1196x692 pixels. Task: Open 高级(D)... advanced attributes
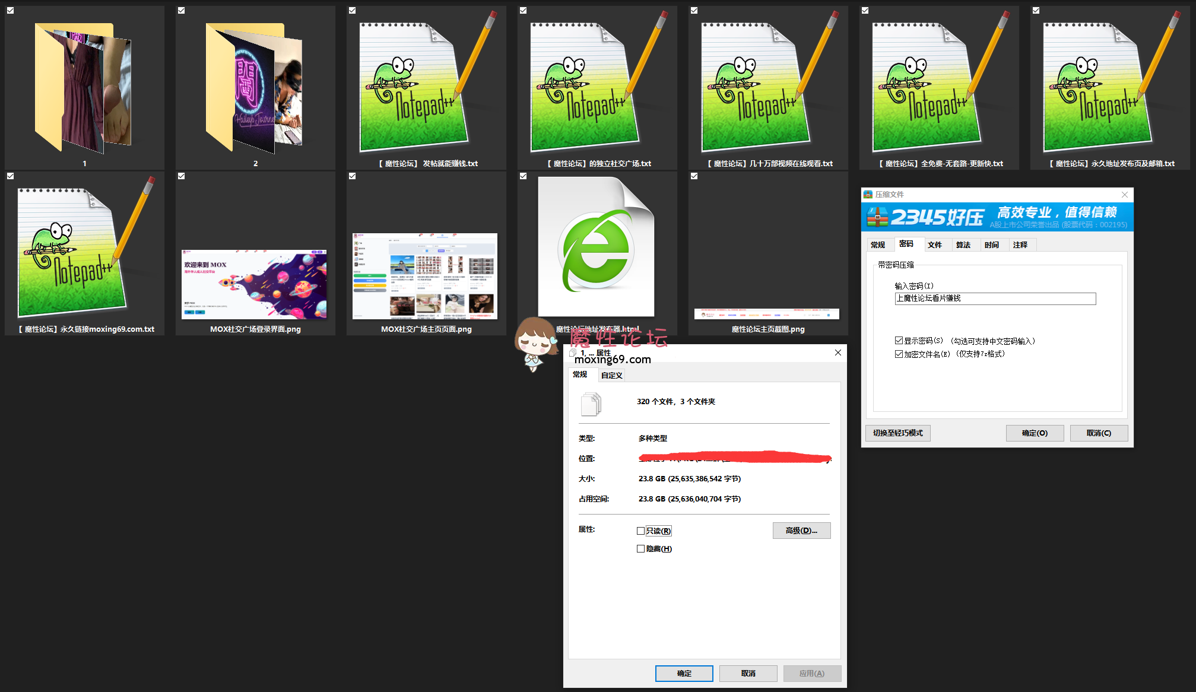click(801, 531)
